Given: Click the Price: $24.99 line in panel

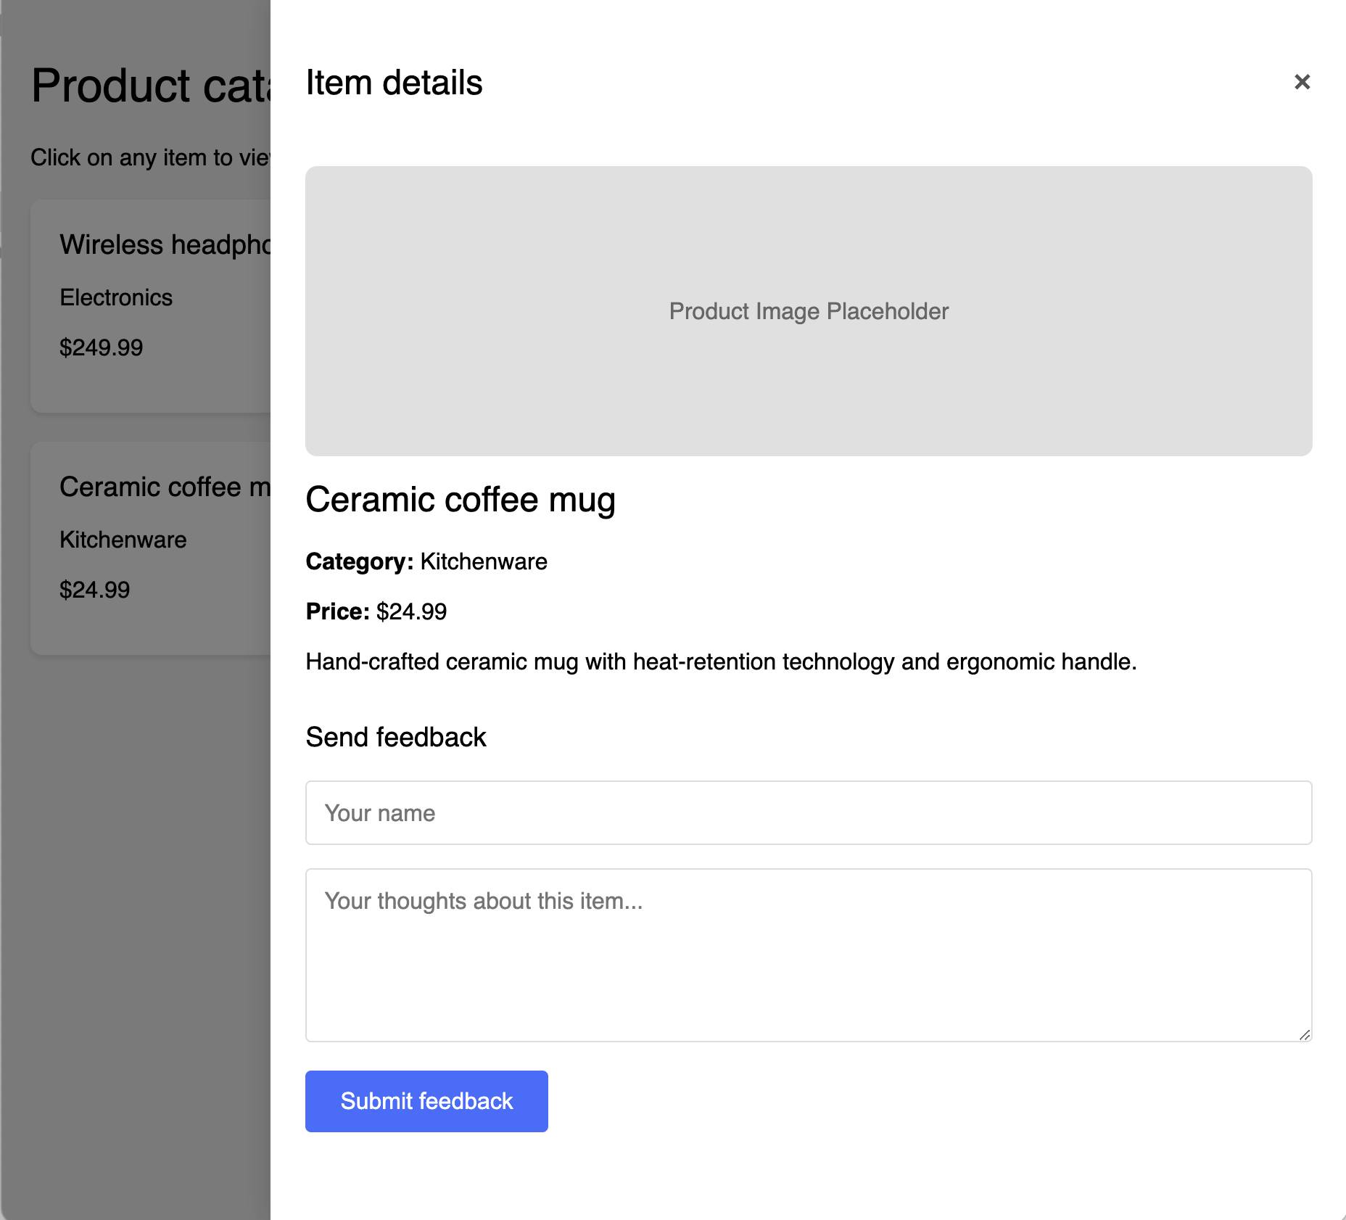Looking at the screenshot, I should 376,611.
